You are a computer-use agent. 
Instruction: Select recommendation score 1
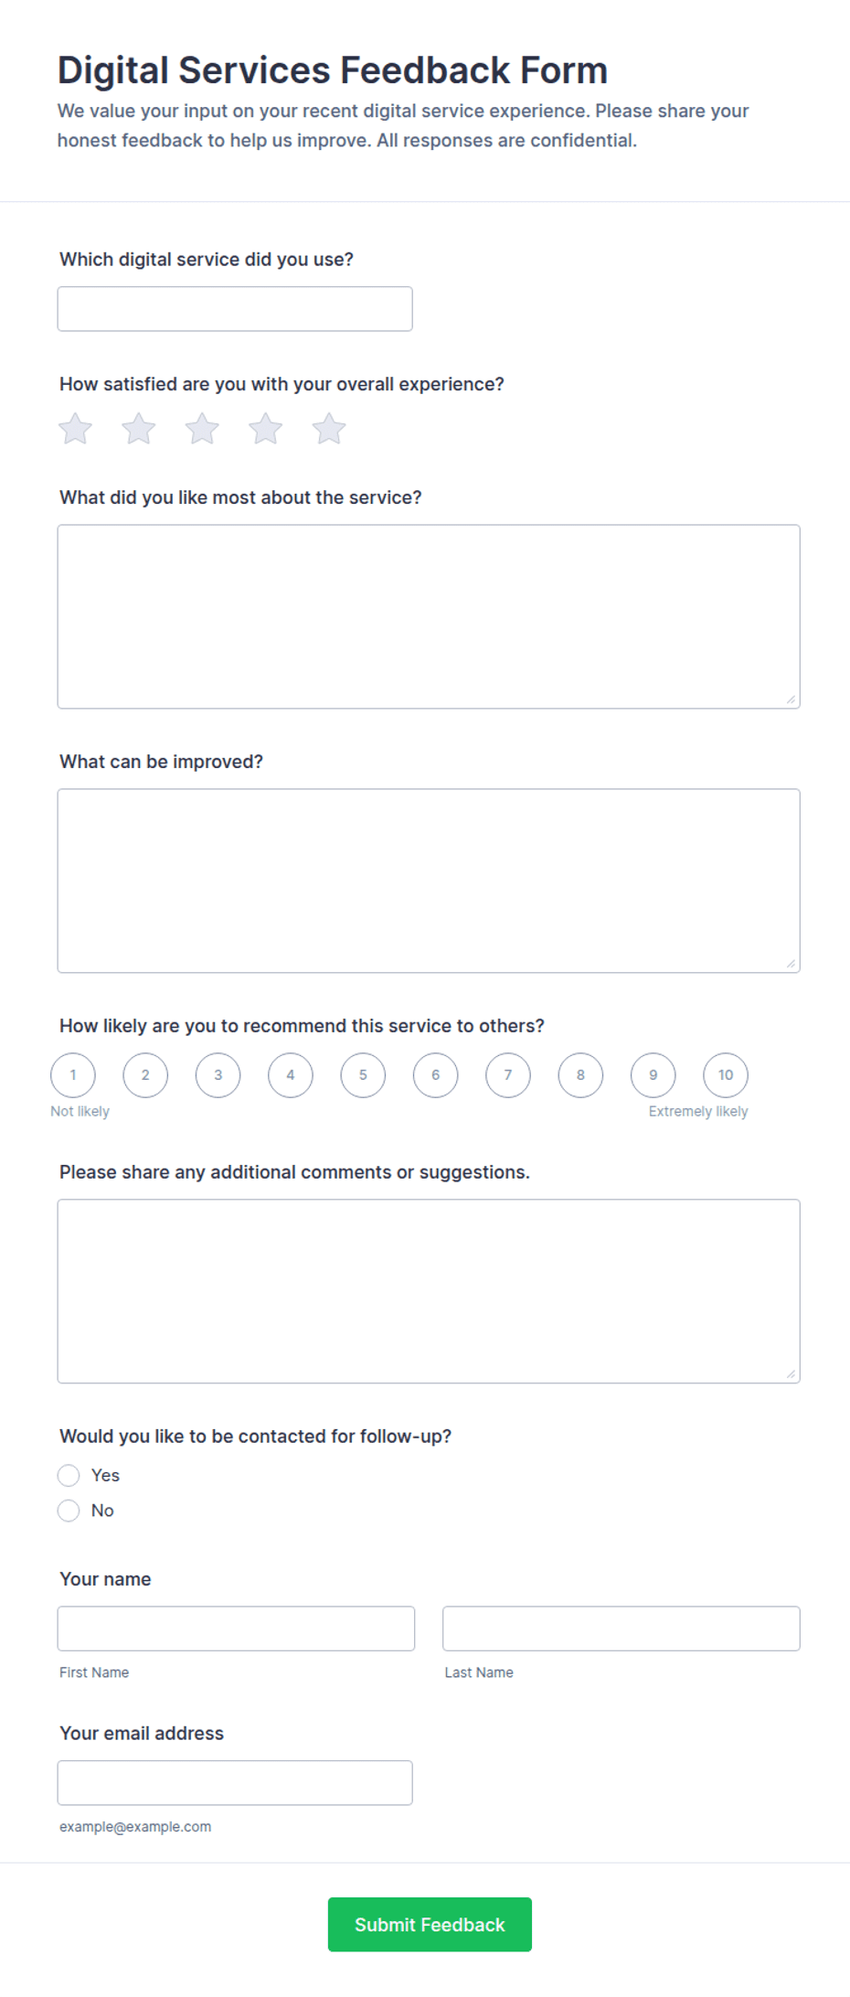coord(73,1075)
